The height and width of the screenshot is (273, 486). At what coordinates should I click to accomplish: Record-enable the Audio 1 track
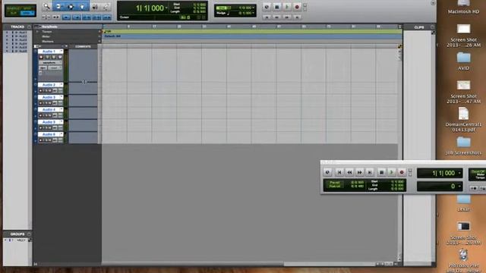point(41,58)
